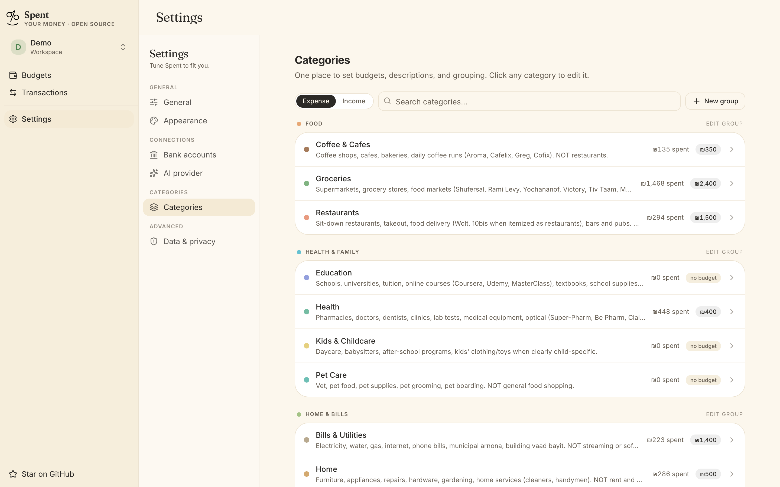Select the Settings sidebar item

pos(69,119)
